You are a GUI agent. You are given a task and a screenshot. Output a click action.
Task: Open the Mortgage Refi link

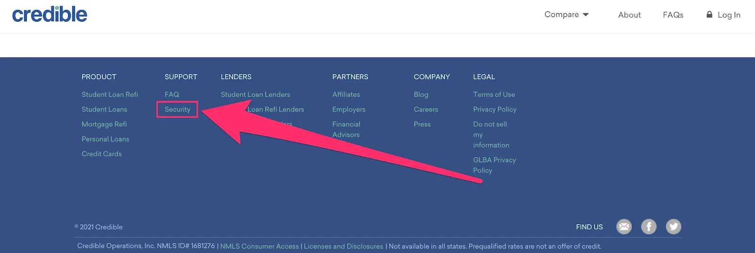coord(104,124)
